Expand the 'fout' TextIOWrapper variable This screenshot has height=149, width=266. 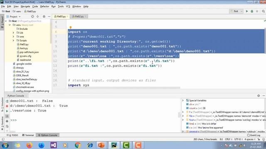point(183,120)
